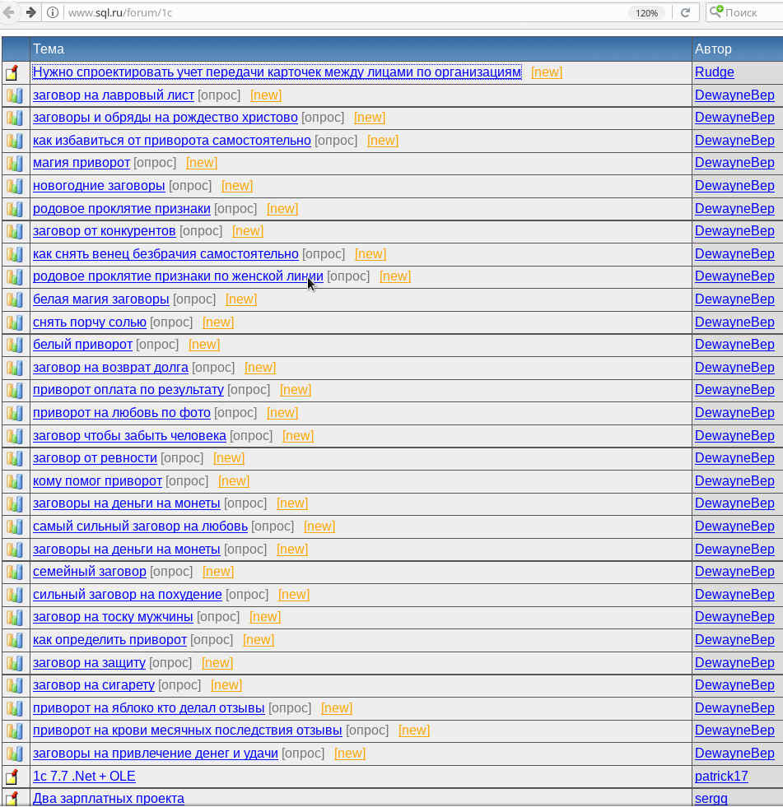The width and height of the screenshot is (783, 807).
Task: Click the www.sql.ru/forum/1c address bar
Action: click(329, 12)
